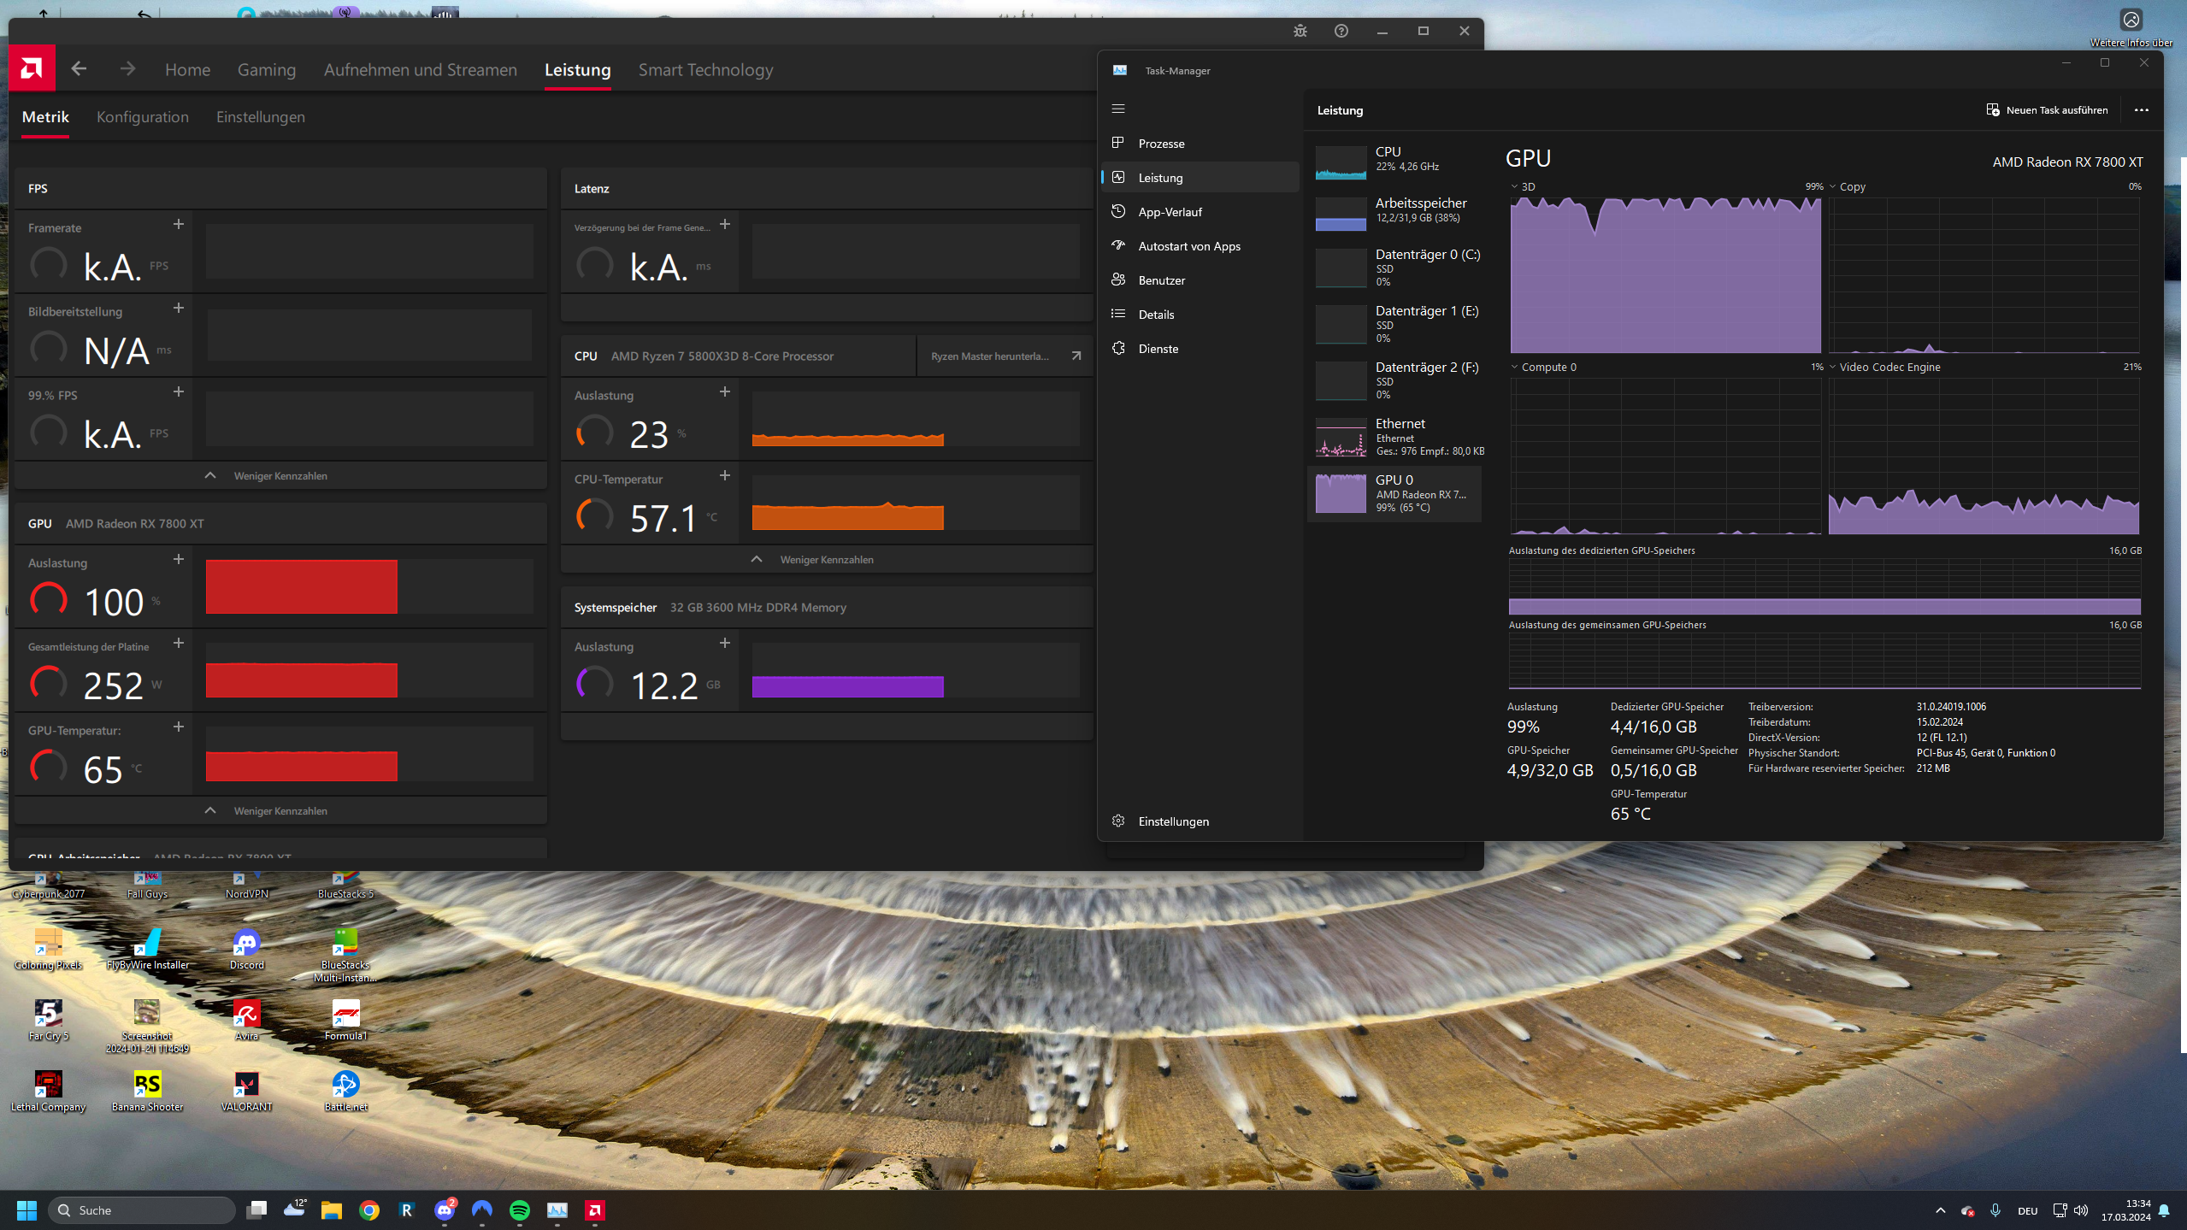
Task: Click the help question mark icon
Action: 1341,31
